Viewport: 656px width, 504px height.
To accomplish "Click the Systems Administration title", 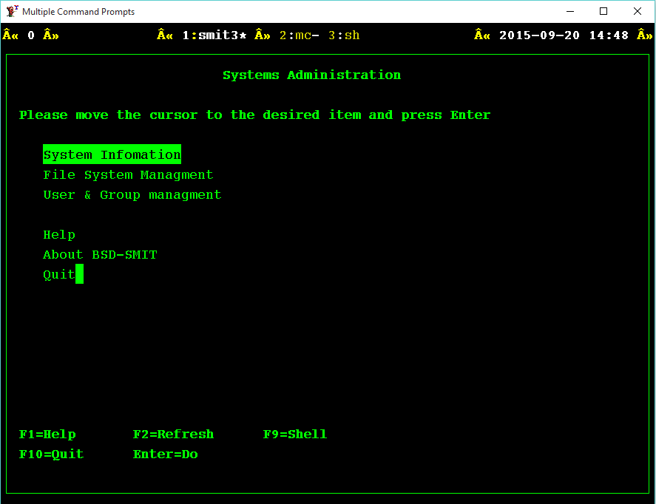I will [311, 75].
